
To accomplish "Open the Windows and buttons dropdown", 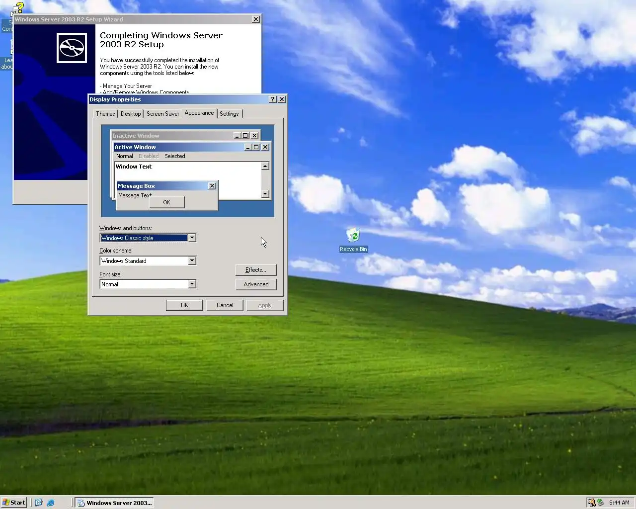I will (x=192, y=238).
